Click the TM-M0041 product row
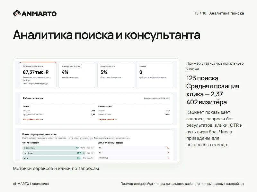This screenshot has width=257, height=192. point(134,158)
